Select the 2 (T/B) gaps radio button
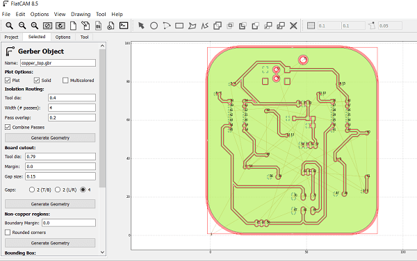Screen dimensions: 417x261 (x=32, y=190)
